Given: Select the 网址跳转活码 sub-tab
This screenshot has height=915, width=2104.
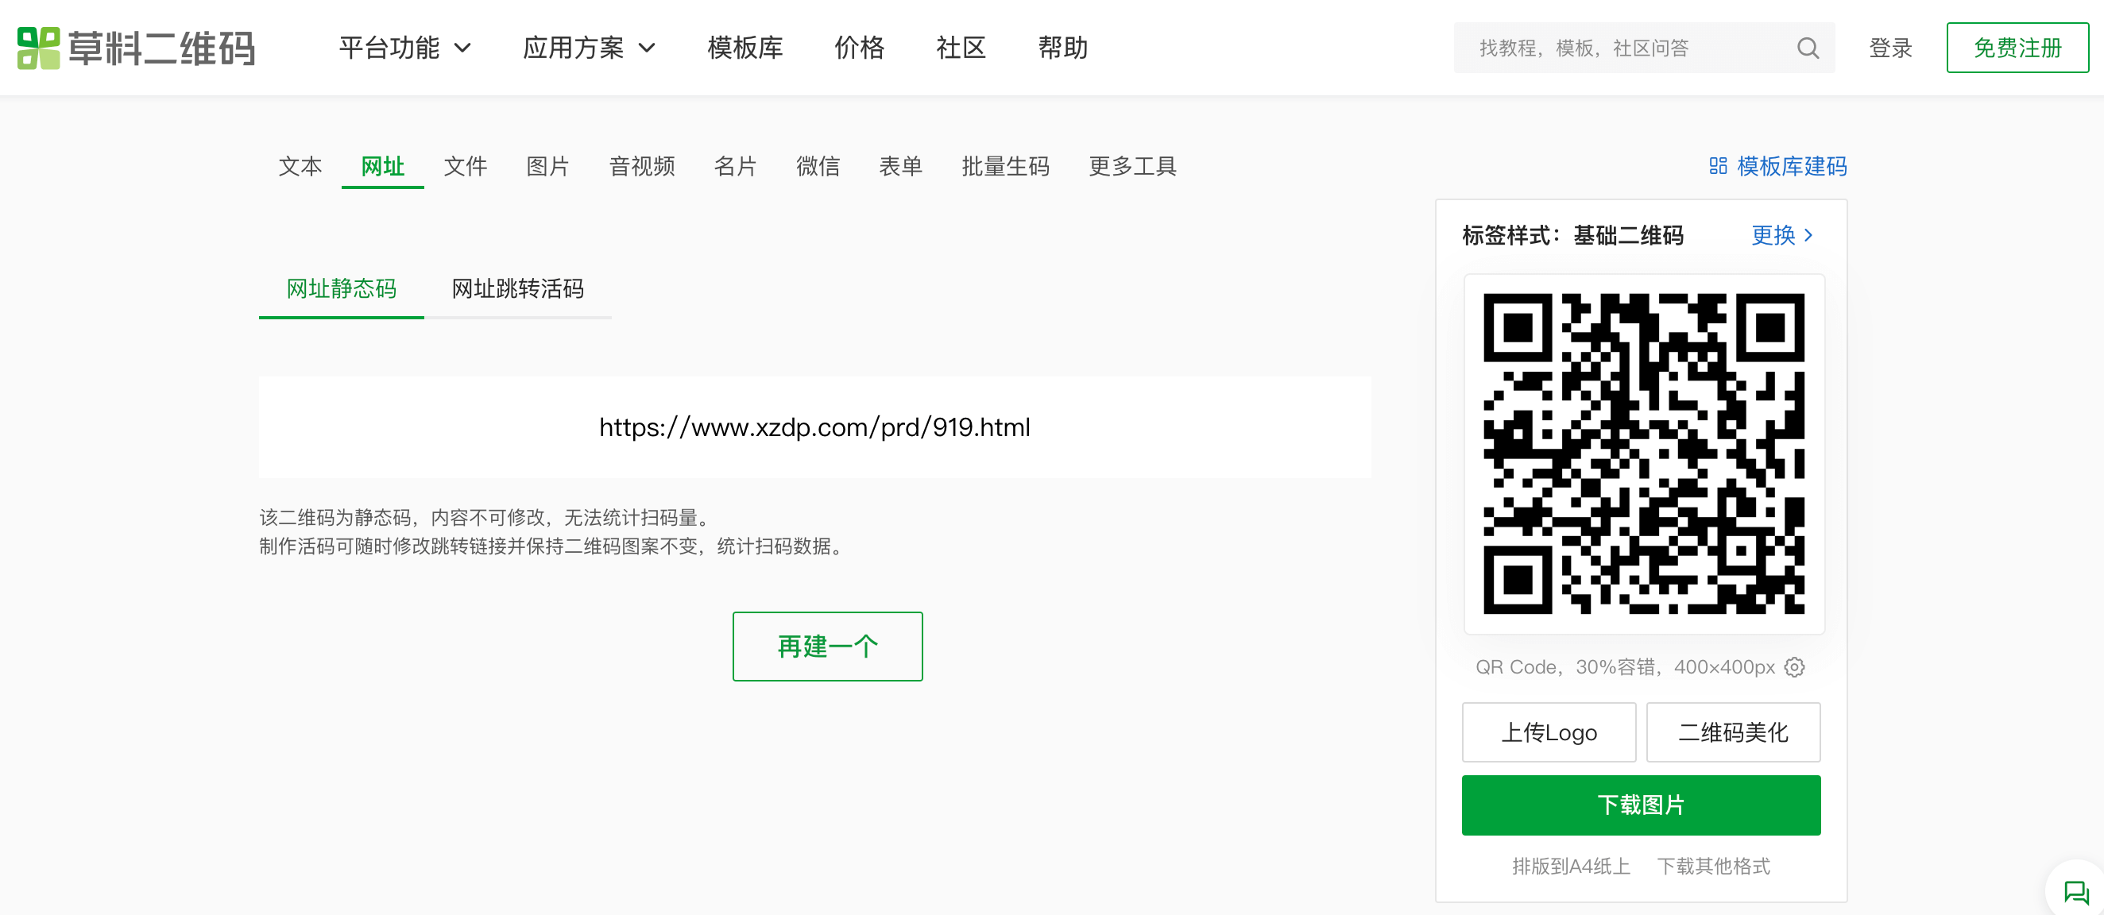Looking at the screenshot, I should pos(518,289).
